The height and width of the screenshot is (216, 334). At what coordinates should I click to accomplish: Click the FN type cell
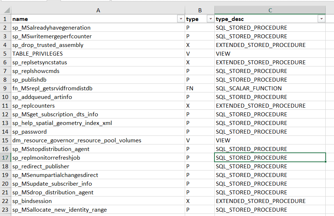[200, 88]
